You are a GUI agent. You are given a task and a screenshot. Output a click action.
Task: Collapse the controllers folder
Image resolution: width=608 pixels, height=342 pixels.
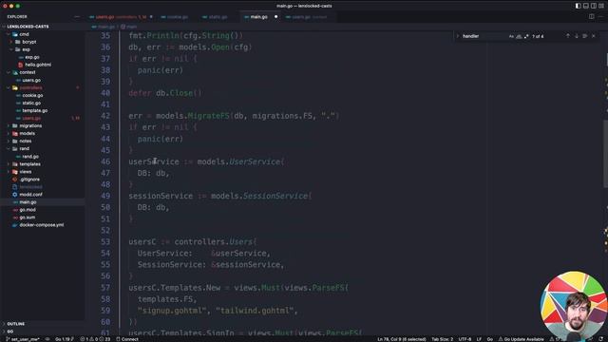coord(43,87)
